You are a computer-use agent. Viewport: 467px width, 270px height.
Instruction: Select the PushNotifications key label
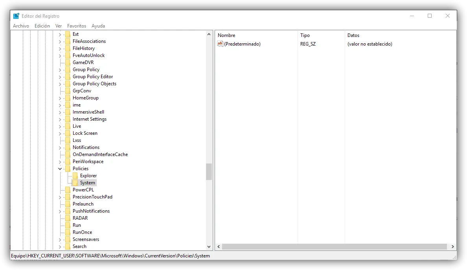[91, 211]
